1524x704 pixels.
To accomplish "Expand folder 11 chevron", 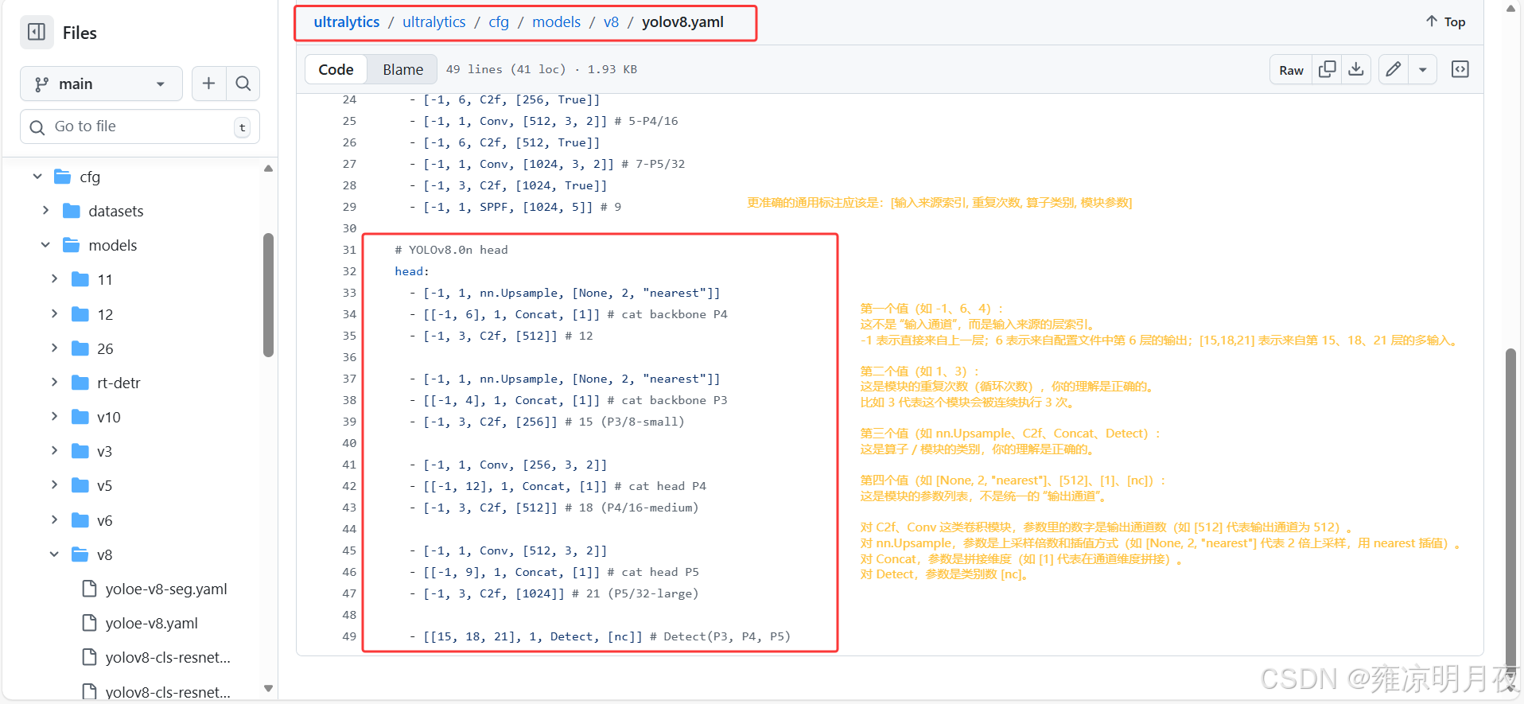I will point(54,279).
